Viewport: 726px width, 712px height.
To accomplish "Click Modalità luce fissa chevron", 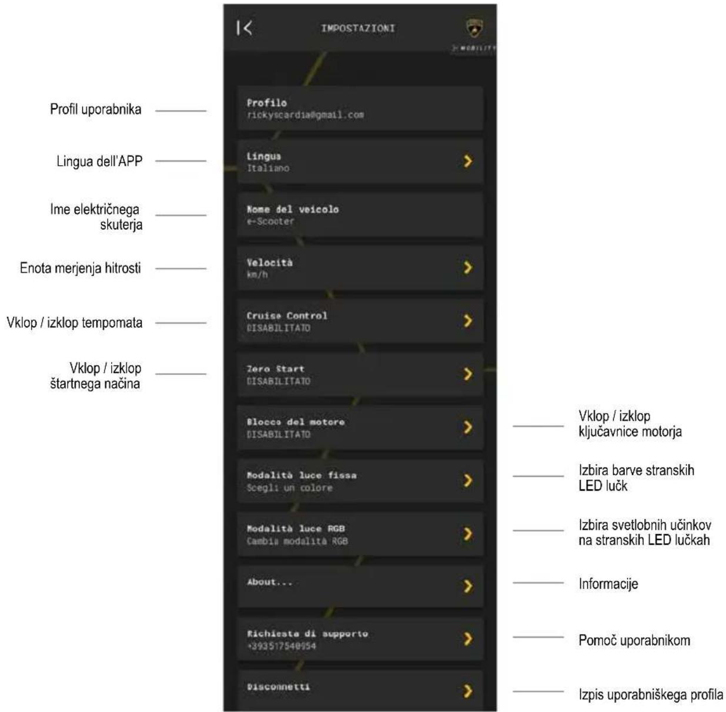I will [x=468, y=481].
